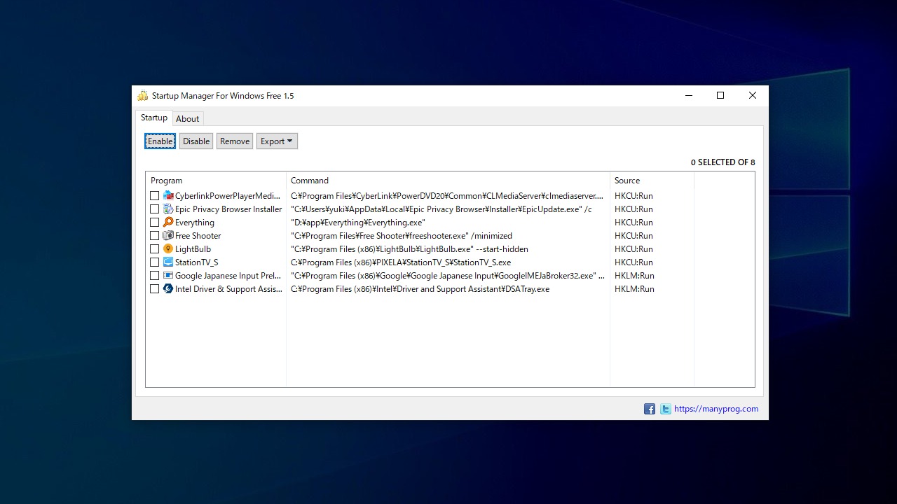Tick the Everything entry checkbox
The height and width of the screenshot is (504, 897).
[x=155, y=223]
